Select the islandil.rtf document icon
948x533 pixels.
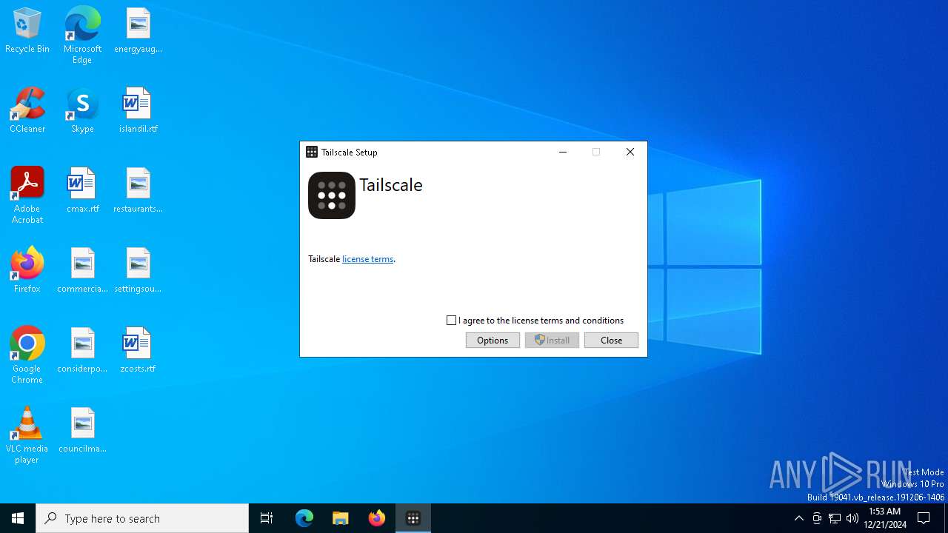pos(138,111)
